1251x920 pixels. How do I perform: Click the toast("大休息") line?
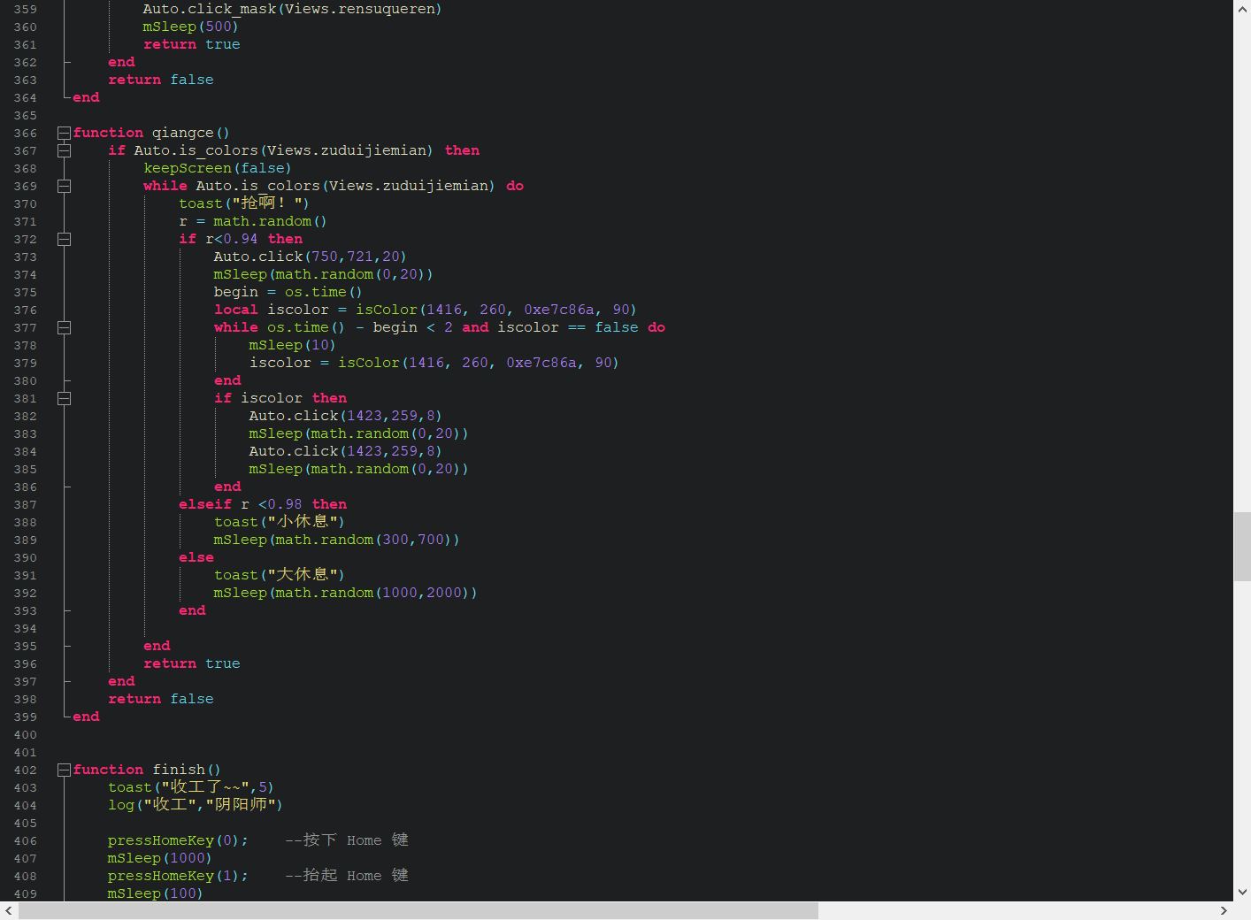[280, 575]
